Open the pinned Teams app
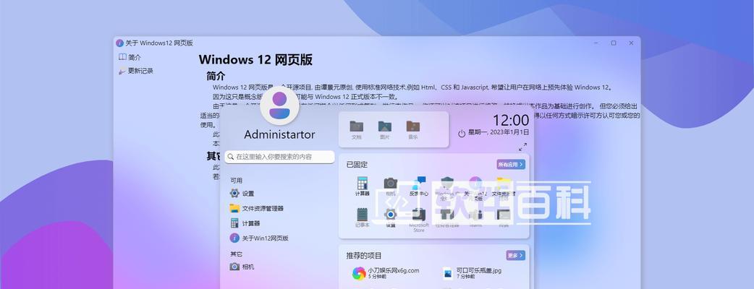754x289 pixels. point(475,217)
